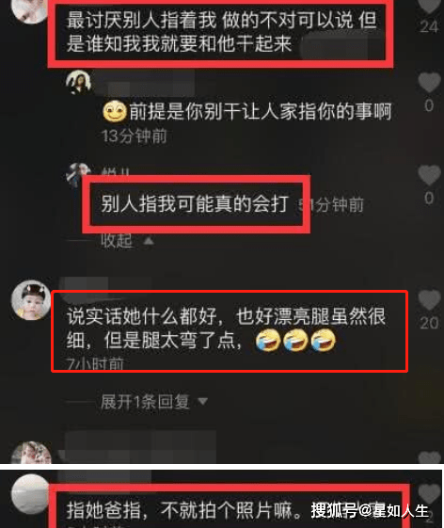Select reply text 别人指我可能真的会打

coord(195,203)
